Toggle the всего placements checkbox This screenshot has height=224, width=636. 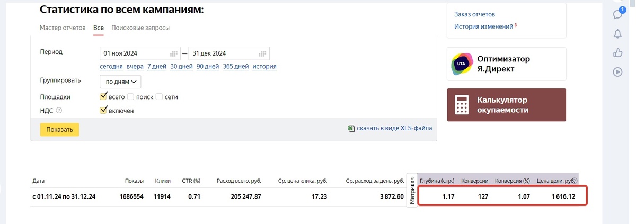point(104,96)
